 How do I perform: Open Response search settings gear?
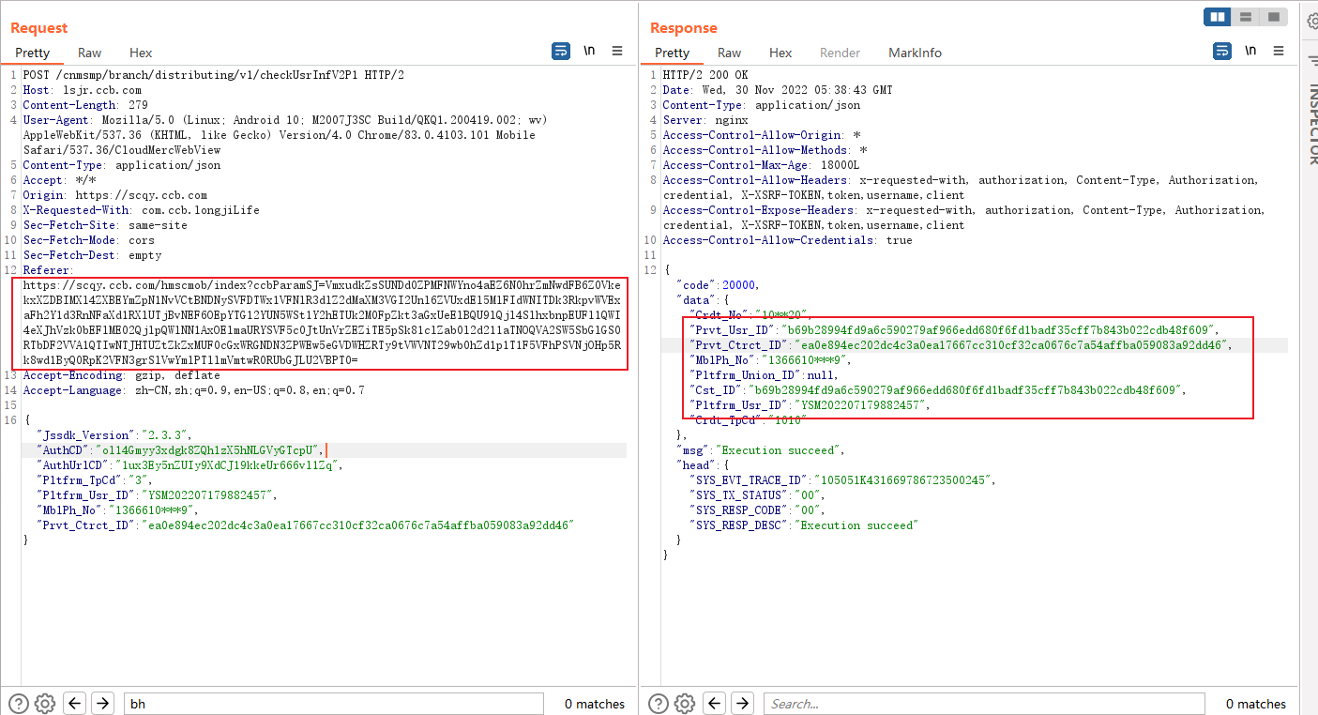click(684, 703)
